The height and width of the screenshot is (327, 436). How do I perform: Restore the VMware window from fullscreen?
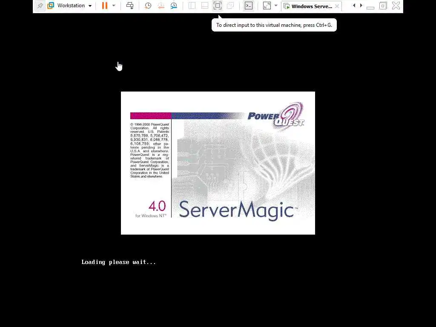(383, 6)
